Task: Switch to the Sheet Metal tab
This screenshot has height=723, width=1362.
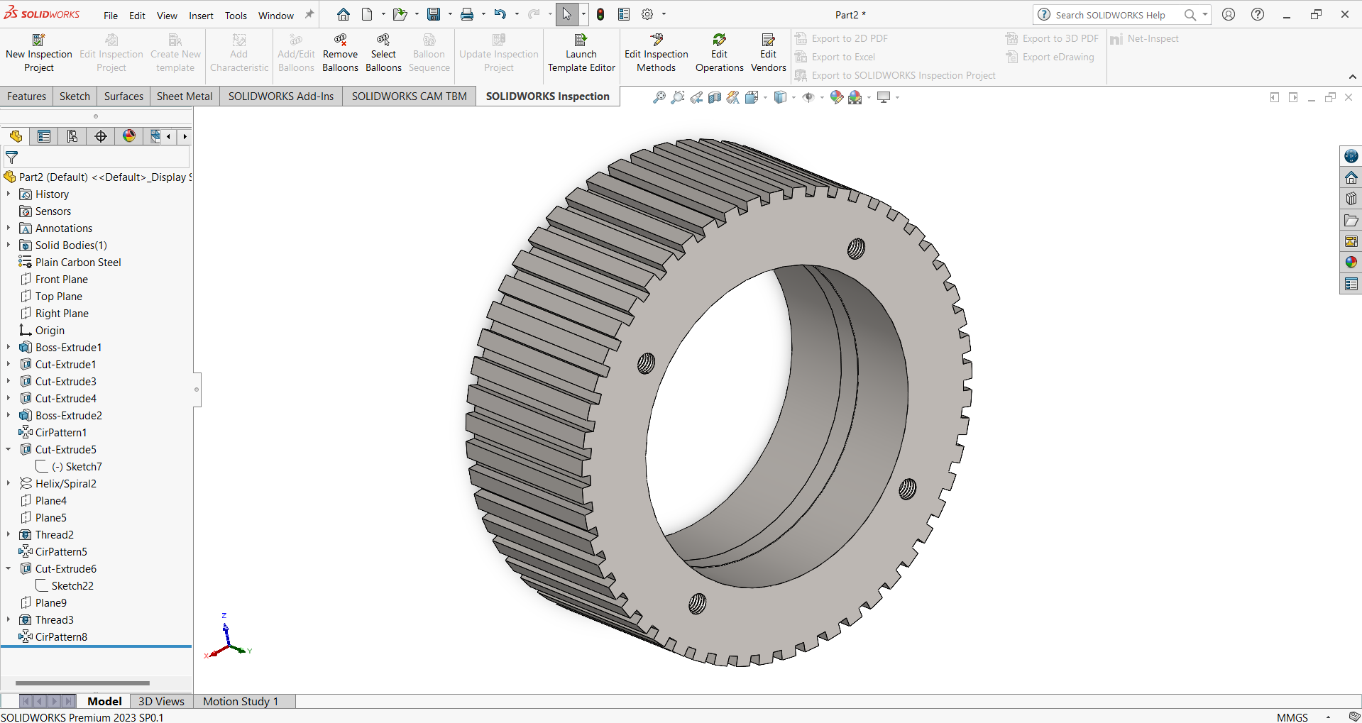Action: click(184, 96)
